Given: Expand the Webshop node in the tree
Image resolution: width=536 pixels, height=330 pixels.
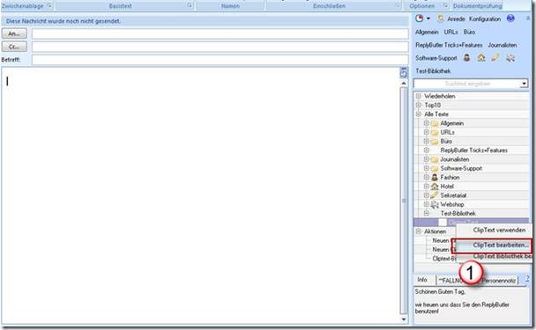Looking at the screenshot, I should 427,204.
